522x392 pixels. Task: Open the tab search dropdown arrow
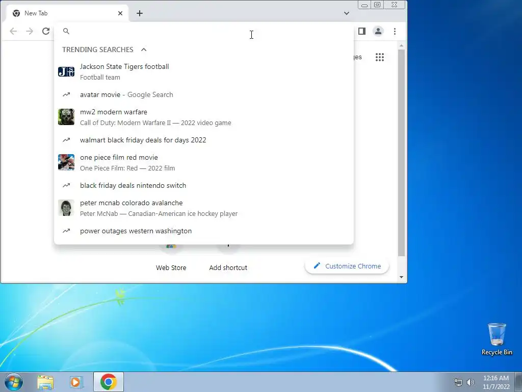(x=347, y=13)
